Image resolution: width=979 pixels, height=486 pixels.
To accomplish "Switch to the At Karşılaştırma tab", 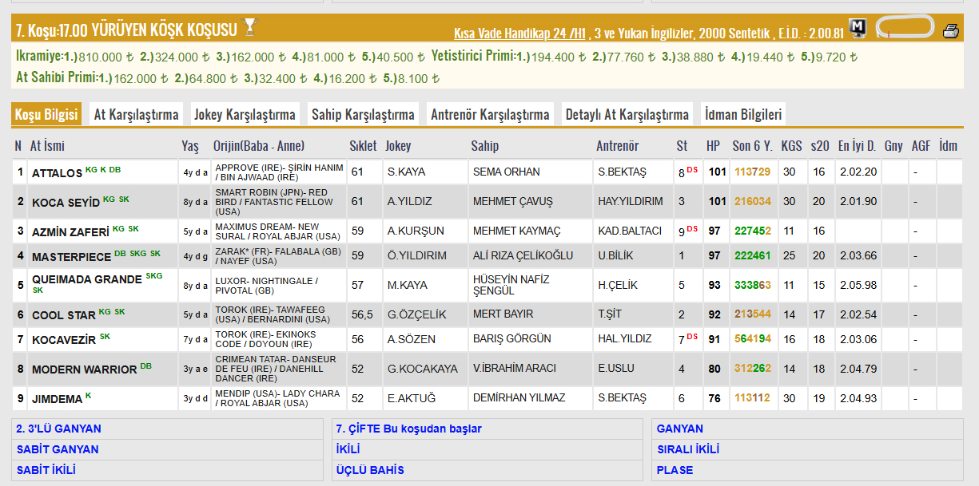I will coord(136,114).
